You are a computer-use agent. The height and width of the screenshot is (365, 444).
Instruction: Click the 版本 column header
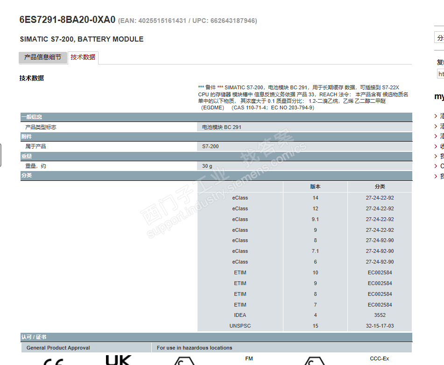(x=315, y=186)
